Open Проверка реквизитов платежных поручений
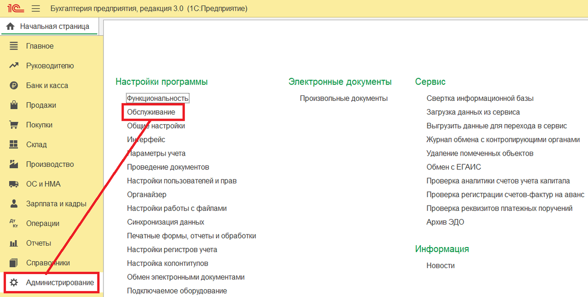Image resolution: width=588 pixels, height=297 pixels. pyautogui.click(x=500, y=208)
